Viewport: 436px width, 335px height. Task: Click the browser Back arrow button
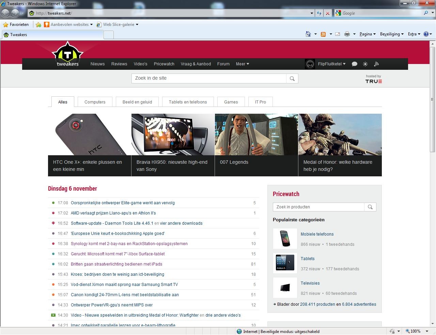click(x=5, y=13)
